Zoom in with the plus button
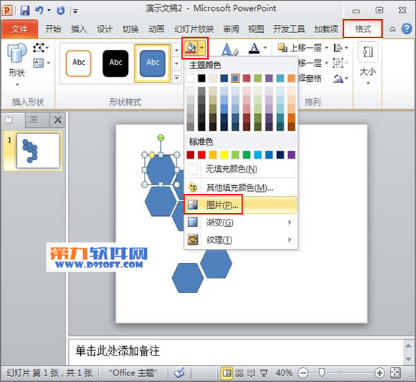416x382 pixels. click(379, 373)
